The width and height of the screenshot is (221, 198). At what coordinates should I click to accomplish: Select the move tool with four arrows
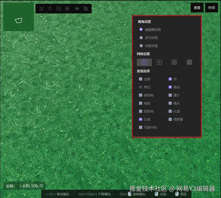[x=41, y=9]
